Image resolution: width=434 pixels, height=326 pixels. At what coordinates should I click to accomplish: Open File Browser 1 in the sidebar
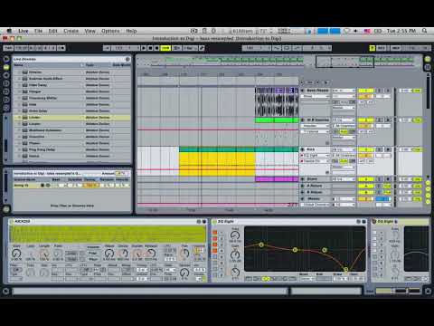[x=6, y=83]
